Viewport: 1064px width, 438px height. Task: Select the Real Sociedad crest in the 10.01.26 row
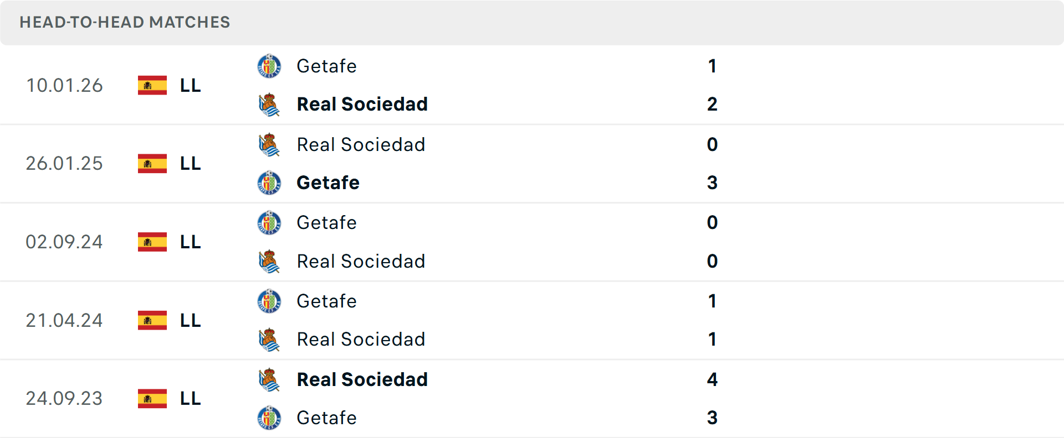(x=269, y=104)
